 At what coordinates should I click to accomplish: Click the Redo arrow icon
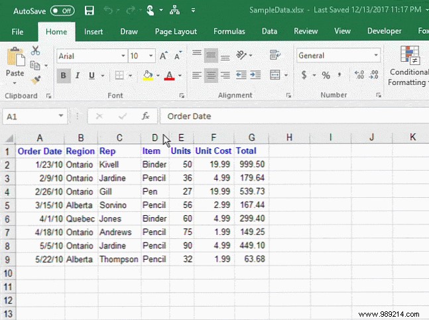point(131,11)
